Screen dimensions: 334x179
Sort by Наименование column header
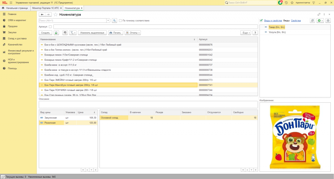pos(118,39)
